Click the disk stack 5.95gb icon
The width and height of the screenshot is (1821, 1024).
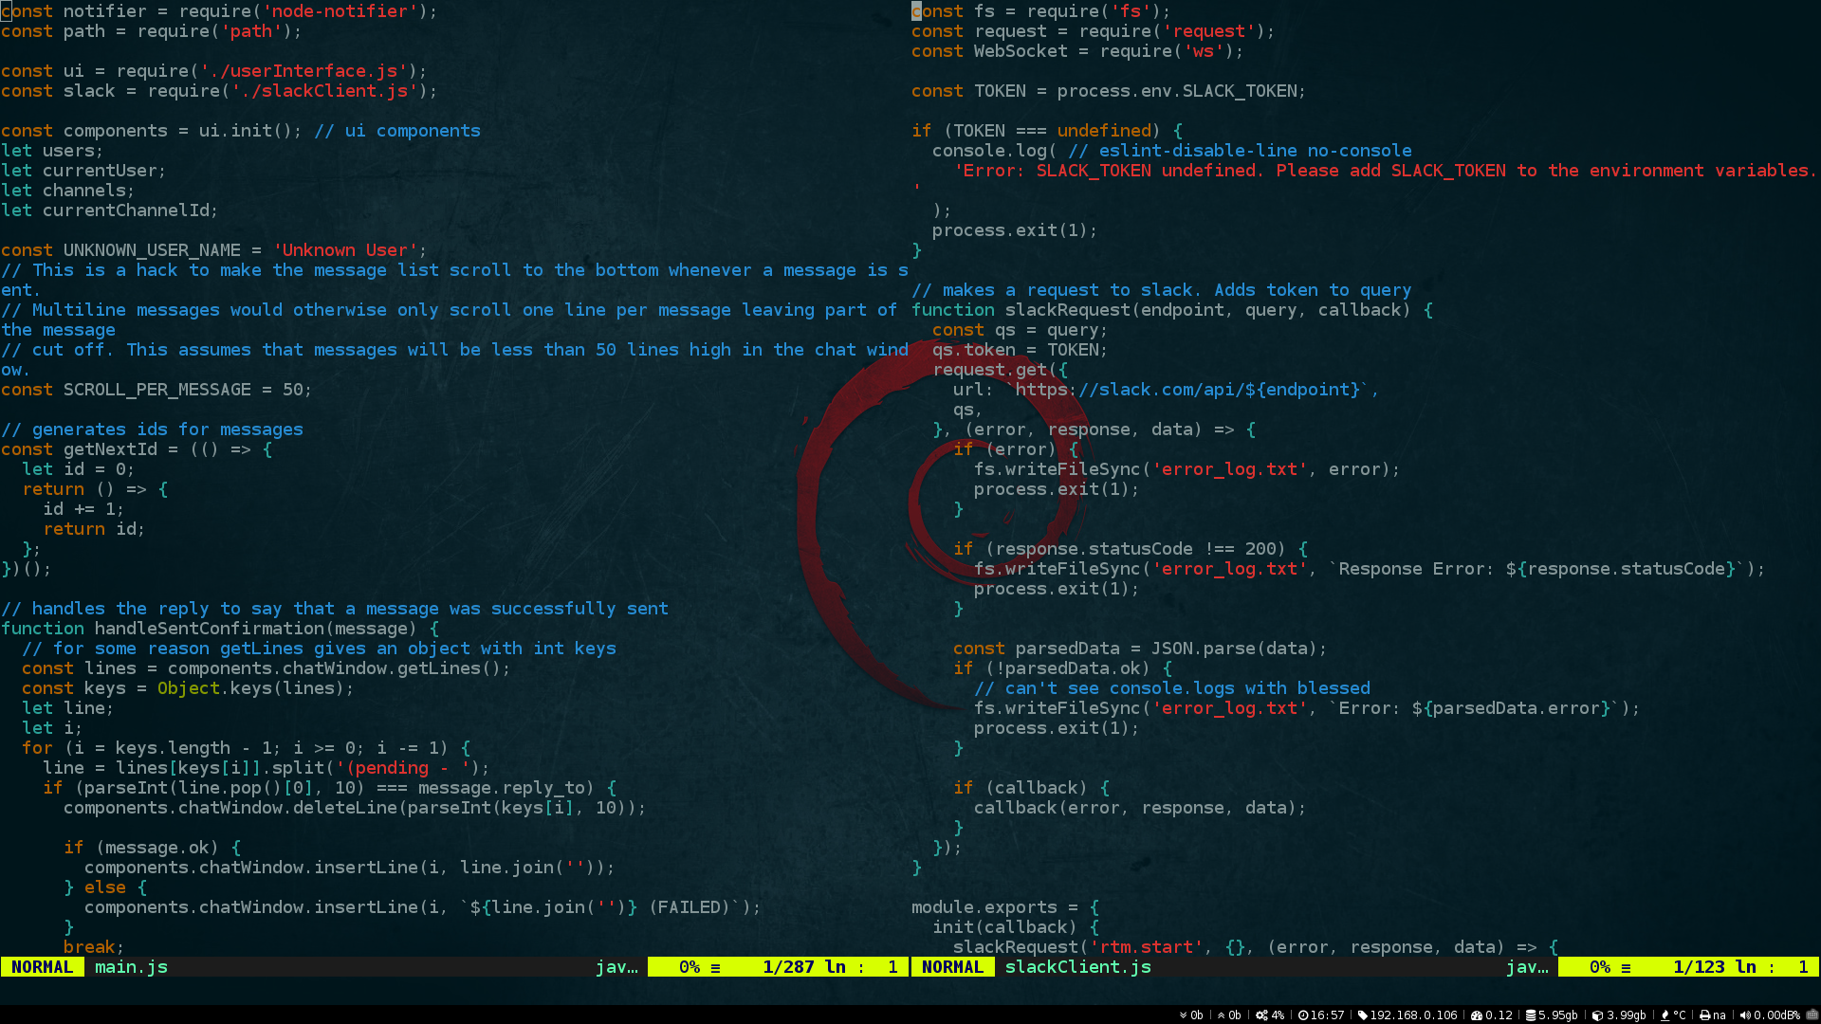(x=1530, y=1015)
